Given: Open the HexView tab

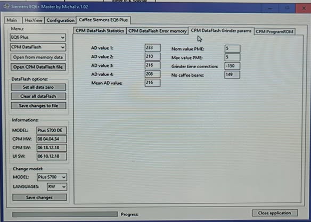Looking at the screenshot, I should 34,20.
